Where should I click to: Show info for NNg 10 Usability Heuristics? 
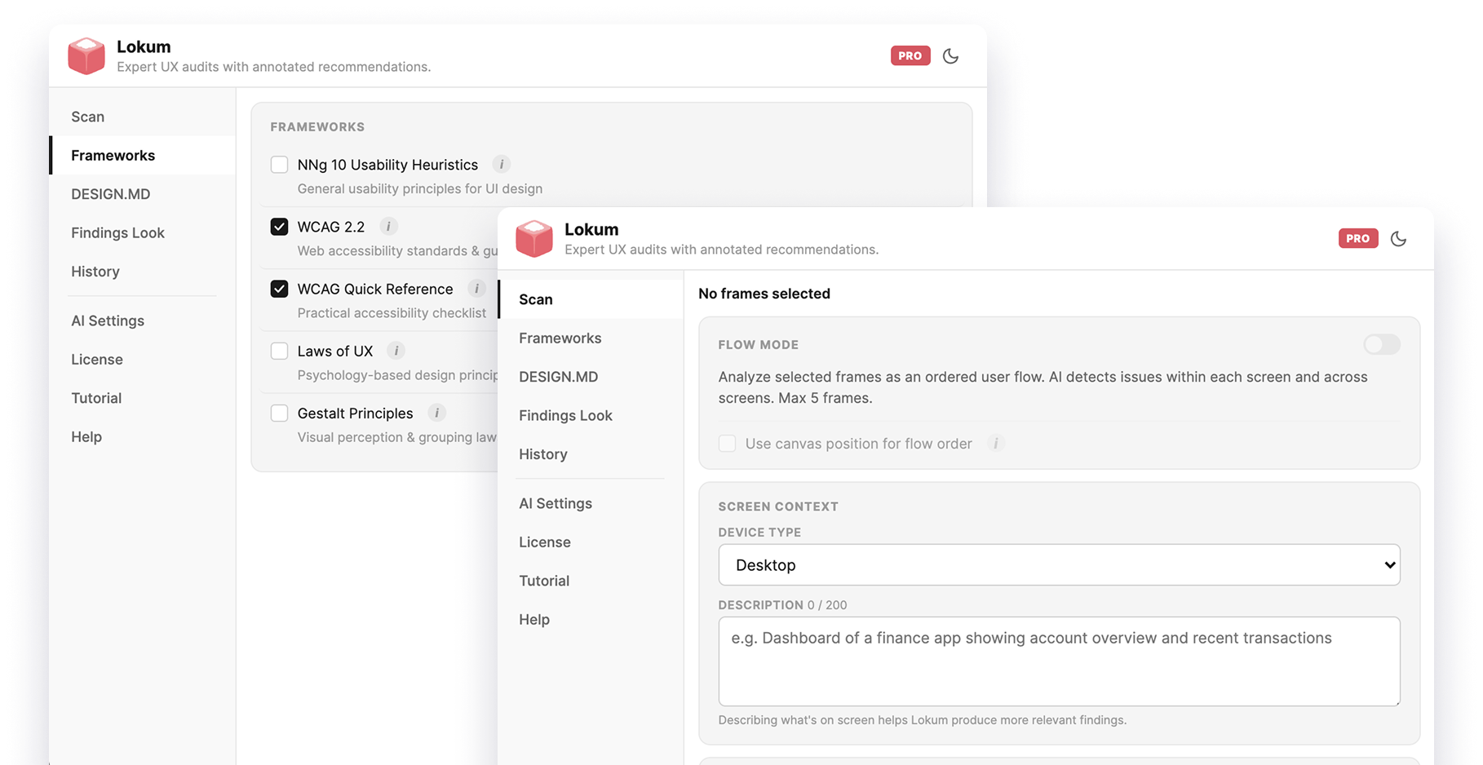click(502, 165)
